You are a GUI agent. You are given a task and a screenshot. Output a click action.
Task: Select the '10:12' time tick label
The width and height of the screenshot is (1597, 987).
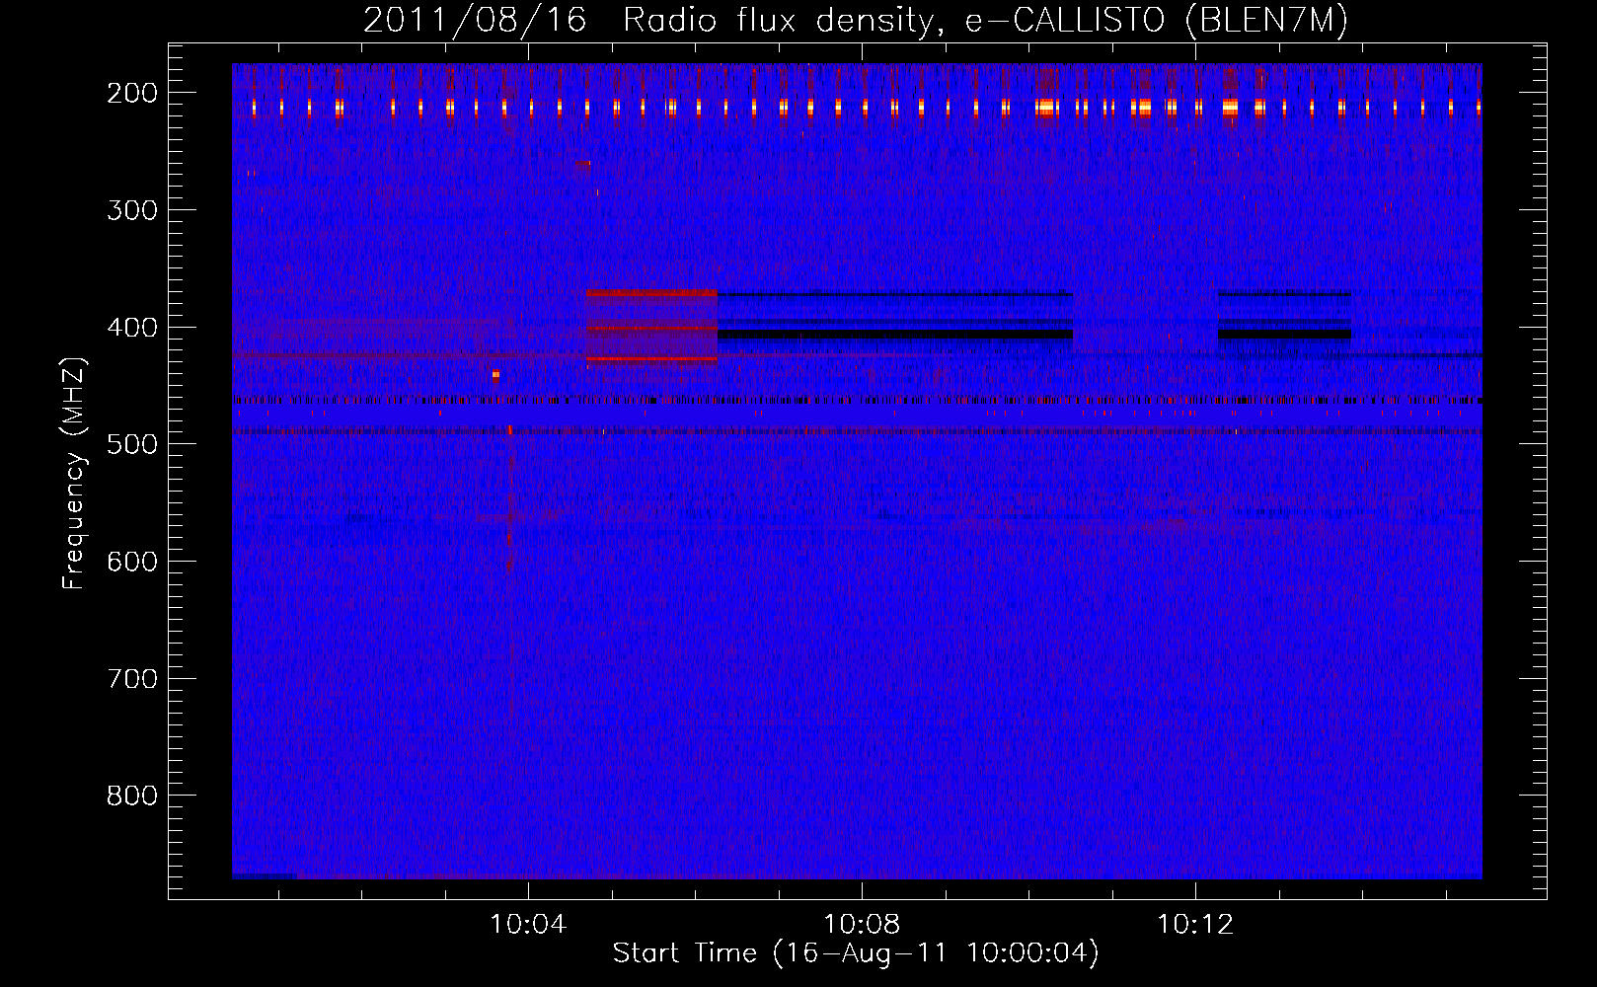(1195, 924)
